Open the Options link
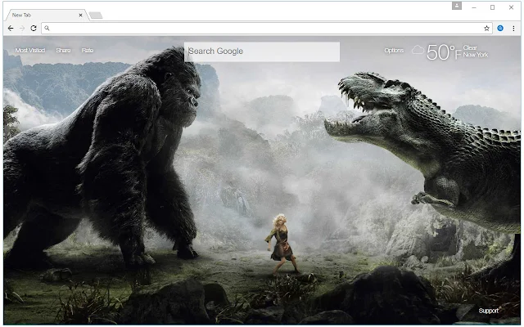This screenshot has width=524, height=327. (394, 51)
